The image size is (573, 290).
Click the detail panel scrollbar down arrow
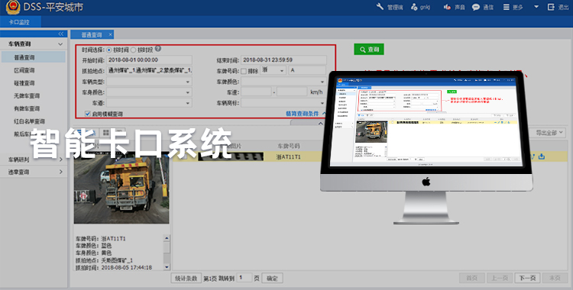[167, 267]
